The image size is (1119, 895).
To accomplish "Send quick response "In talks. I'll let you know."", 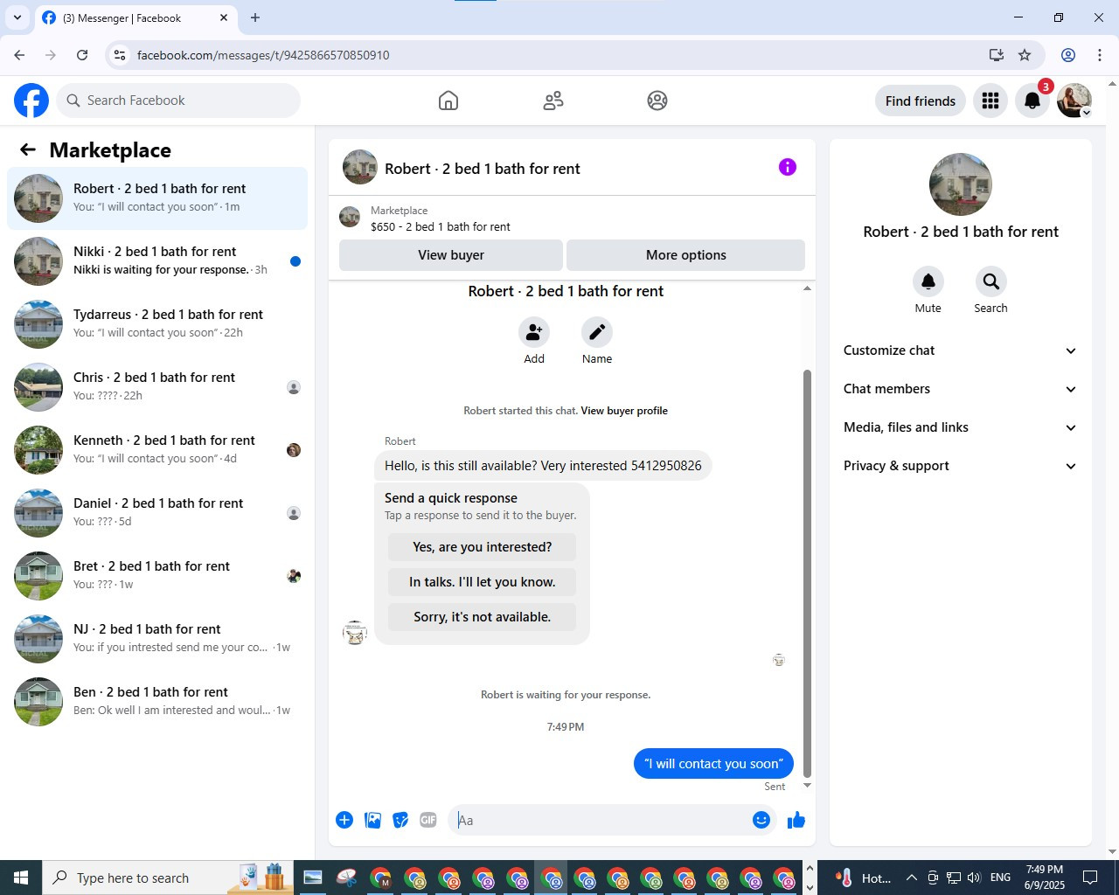I will coord(483,582).
